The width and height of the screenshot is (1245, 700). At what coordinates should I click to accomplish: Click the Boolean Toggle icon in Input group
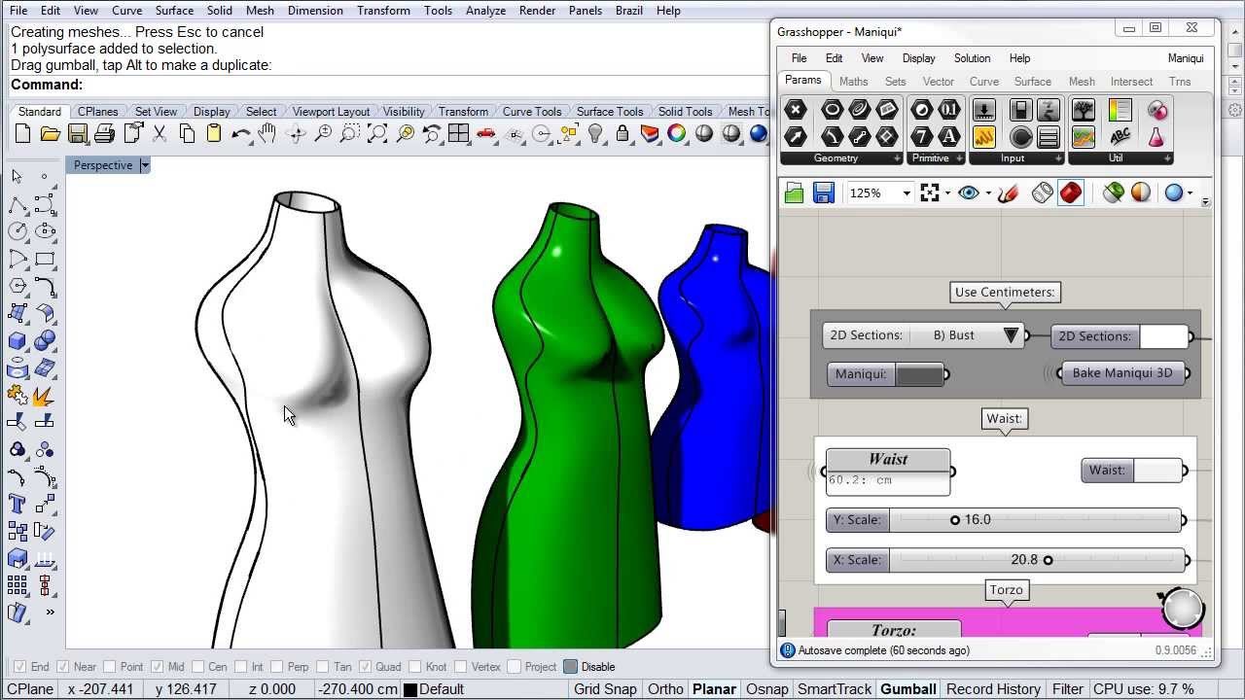coord(1020,109)
